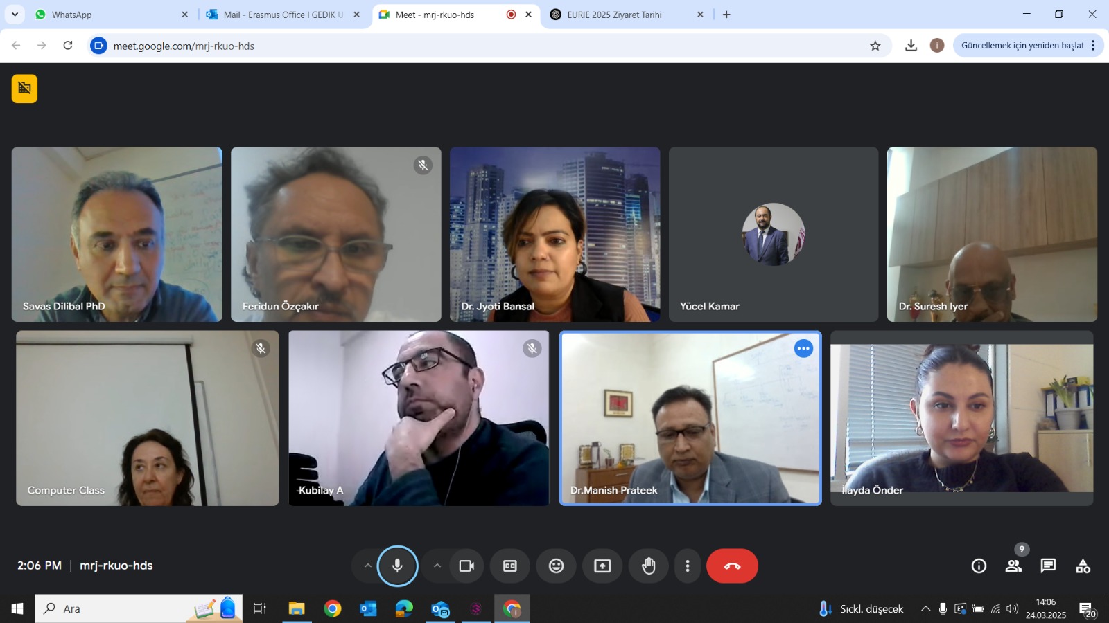
Task: Click the Ara taskbar search box
Action: (x=139, y=608)
